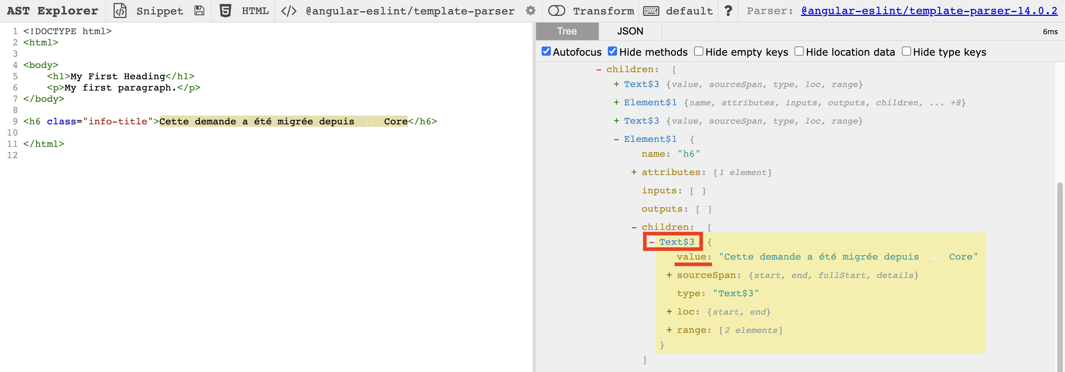The height and width of the screenshot is (372, 1065).
Task: Expand the attributes array
Action: (634, 172)
